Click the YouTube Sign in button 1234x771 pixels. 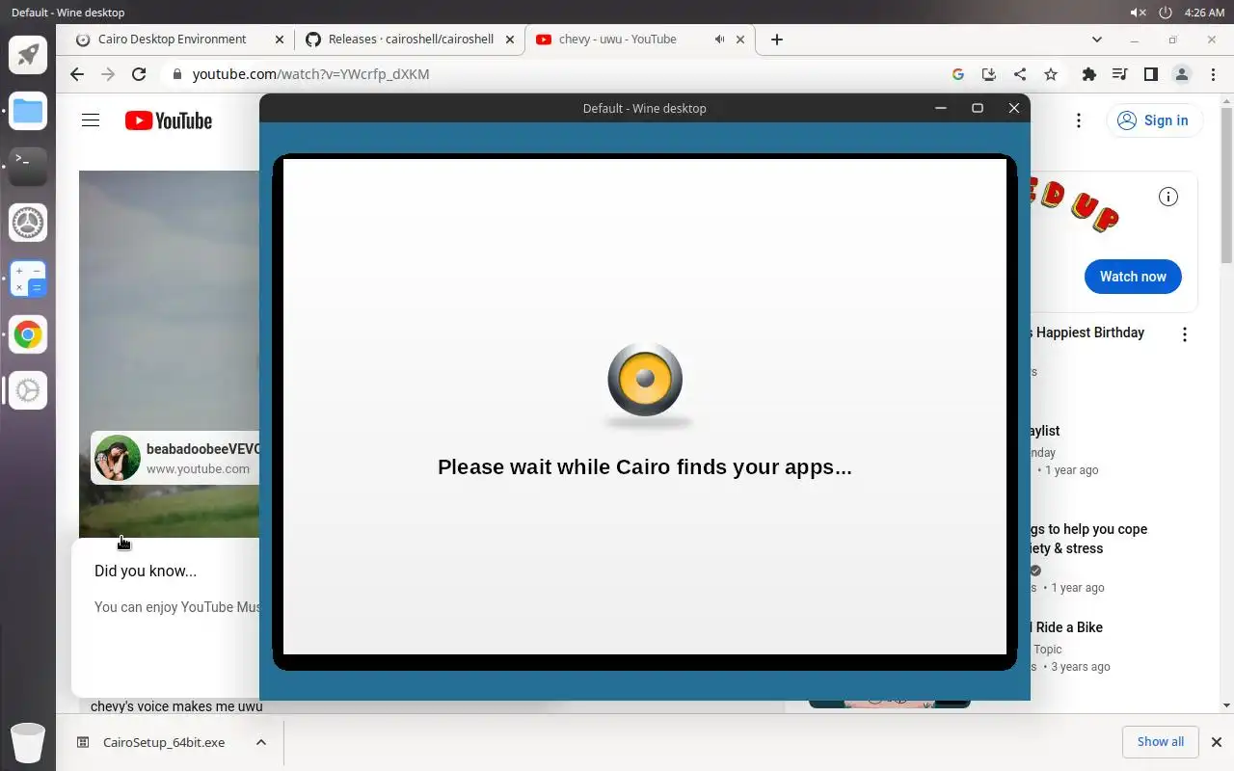pyautogui.click(x=1154, y=120)
